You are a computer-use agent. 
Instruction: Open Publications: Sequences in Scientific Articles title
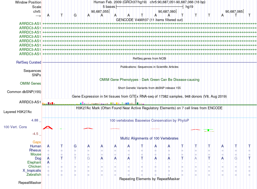click(x=149, y=67)
